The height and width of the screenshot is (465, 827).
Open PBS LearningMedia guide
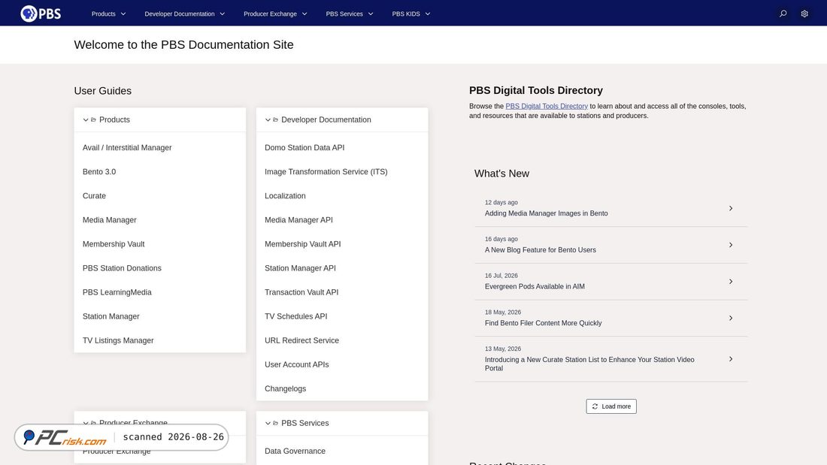[x=117, y=292]
